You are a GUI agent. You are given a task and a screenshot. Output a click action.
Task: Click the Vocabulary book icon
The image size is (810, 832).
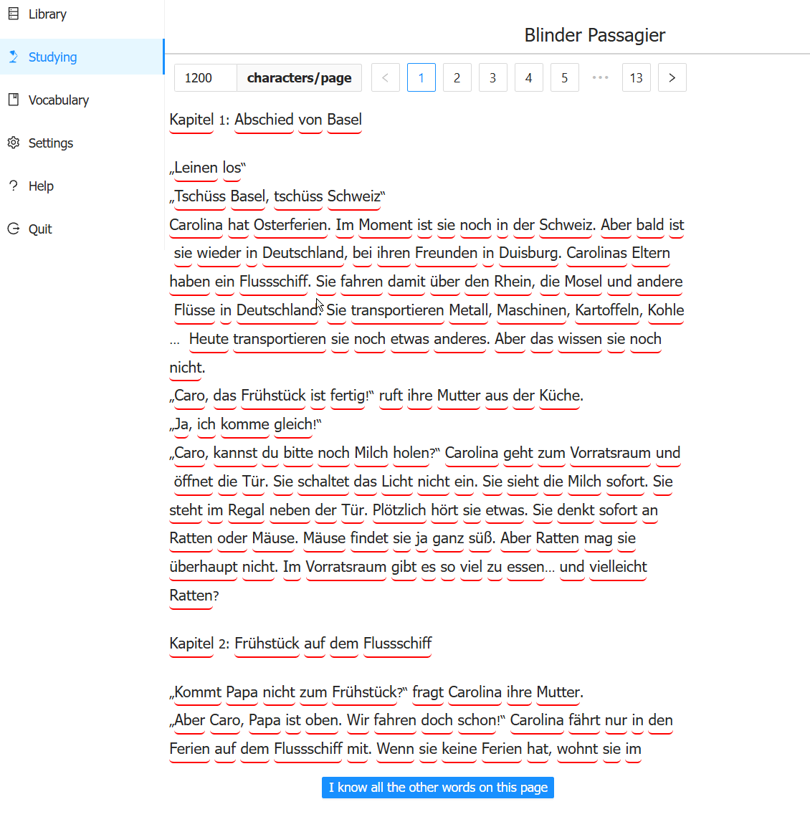[x=14, y=100]
